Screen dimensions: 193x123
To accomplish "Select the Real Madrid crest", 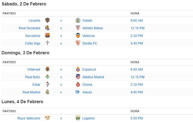I will [47, 92].
